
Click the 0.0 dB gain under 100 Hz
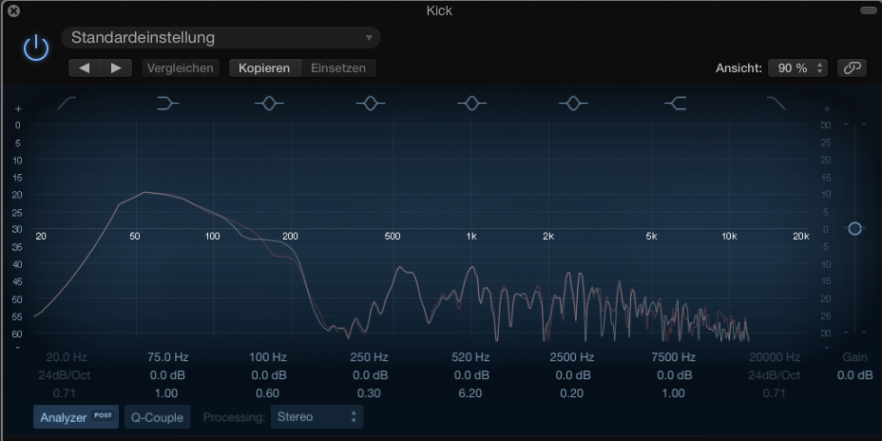pyautogui.click(x=268, y=375)
